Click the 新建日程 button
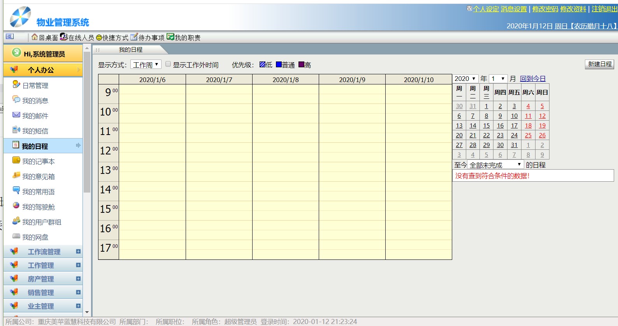 [x=599, y=64]
